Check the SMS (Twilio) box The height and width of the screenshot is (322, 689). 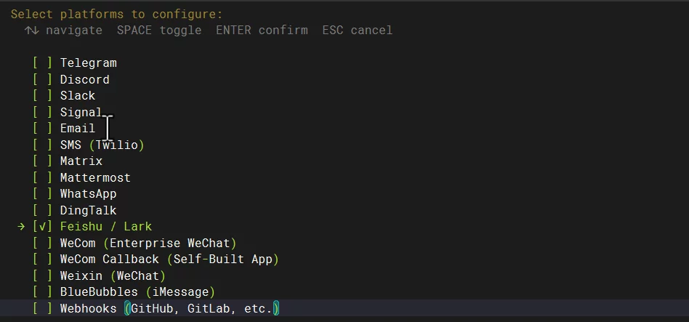(x=42, y=145)
